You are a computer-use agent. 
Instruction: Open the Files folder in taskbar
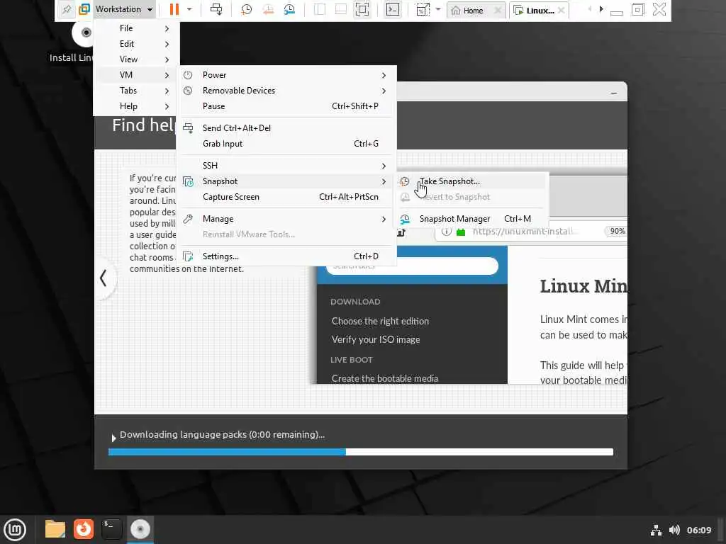tap(55, 529)
